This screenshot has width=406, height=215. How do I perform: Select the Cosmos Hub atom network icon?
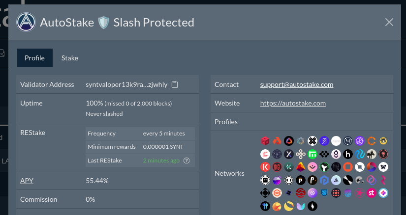click(x=277, y=154)
